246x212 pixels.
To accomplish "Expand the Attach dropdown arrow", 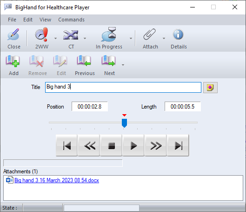I will coord(164,38).
